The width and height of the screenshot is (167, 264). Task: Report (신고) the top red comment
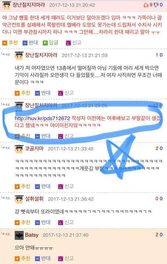[74, 43]
